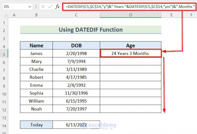The width and height of the screenshot is (197, 134).
Task: Select the empty Age cell for Emma
Action: (130, 85)
